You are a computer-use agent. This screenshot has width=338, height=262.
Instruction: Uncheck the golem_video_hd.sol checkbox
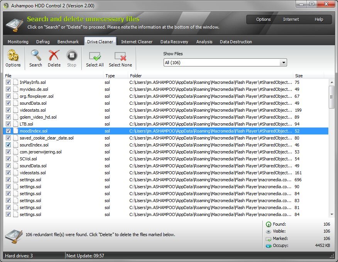coord(8,117)
